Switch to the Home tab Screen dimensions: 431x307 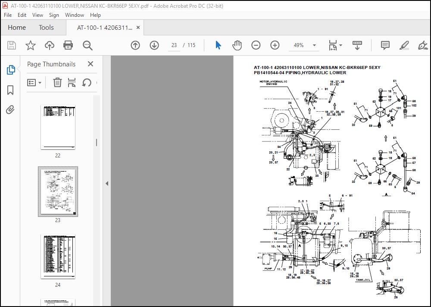pos(17,28)
